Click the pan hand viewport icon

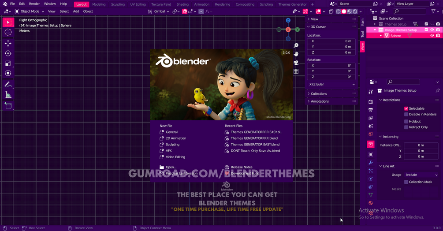(x=296, y=54)
